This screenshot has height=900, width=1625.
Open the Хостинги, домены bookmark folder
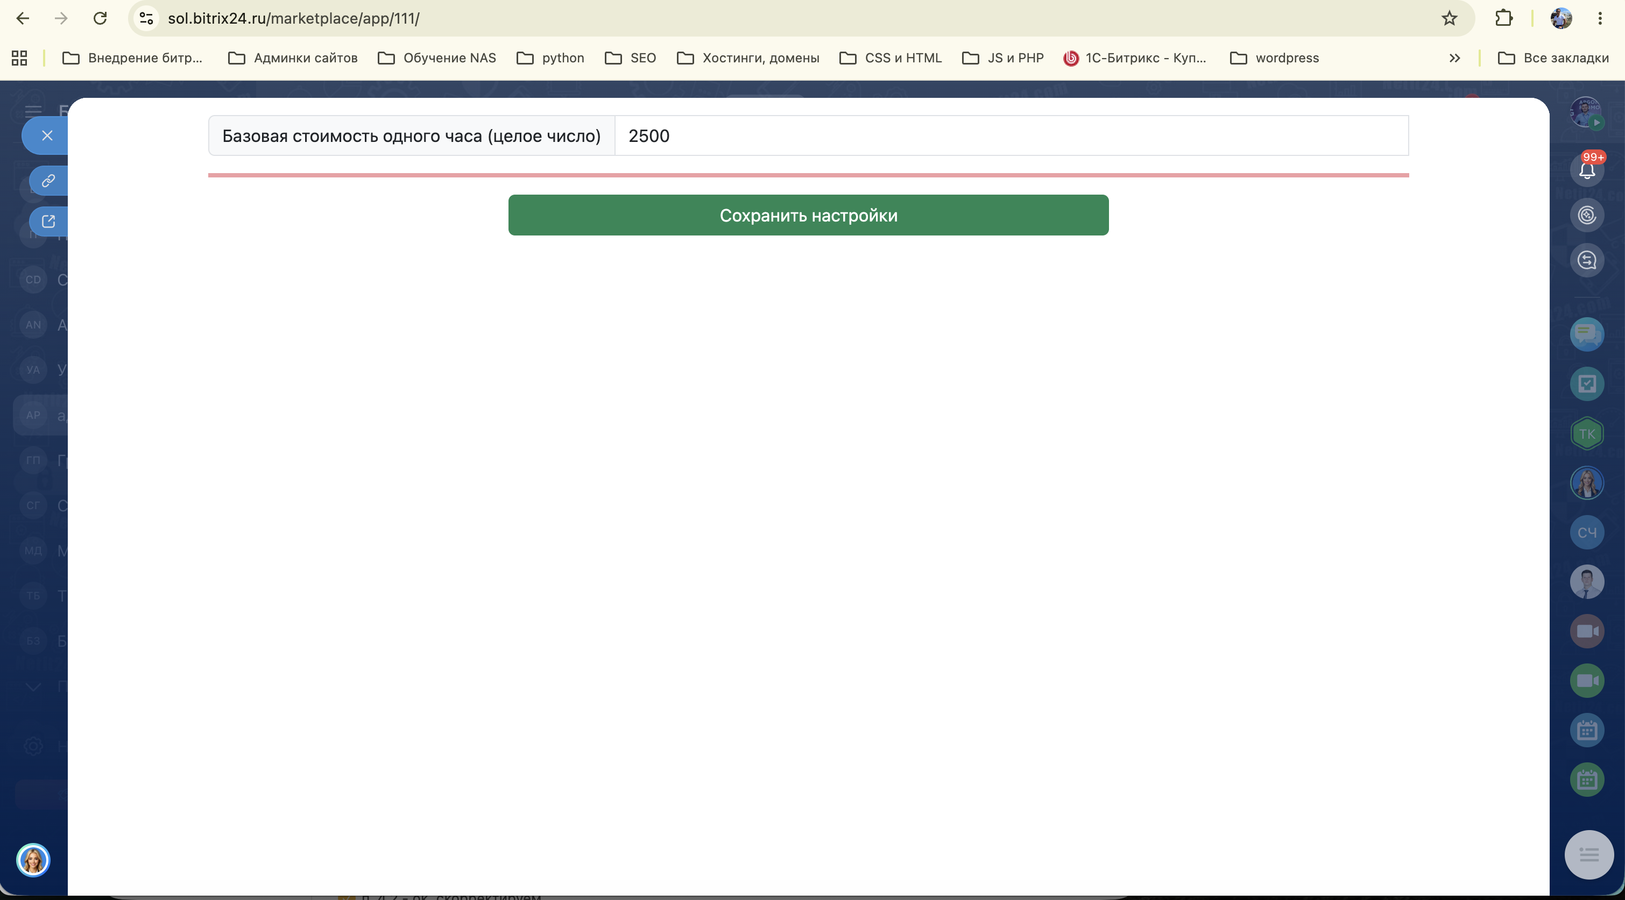(x=747, y=58)
